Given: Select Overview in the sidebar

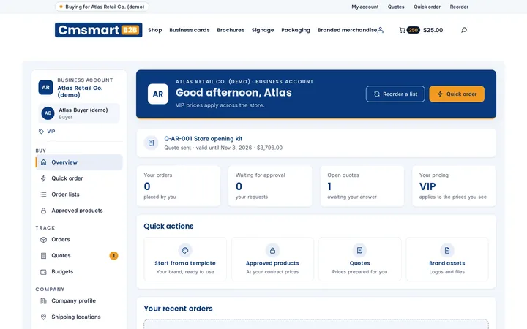Looking at the screenshot, I should (79, 162).
